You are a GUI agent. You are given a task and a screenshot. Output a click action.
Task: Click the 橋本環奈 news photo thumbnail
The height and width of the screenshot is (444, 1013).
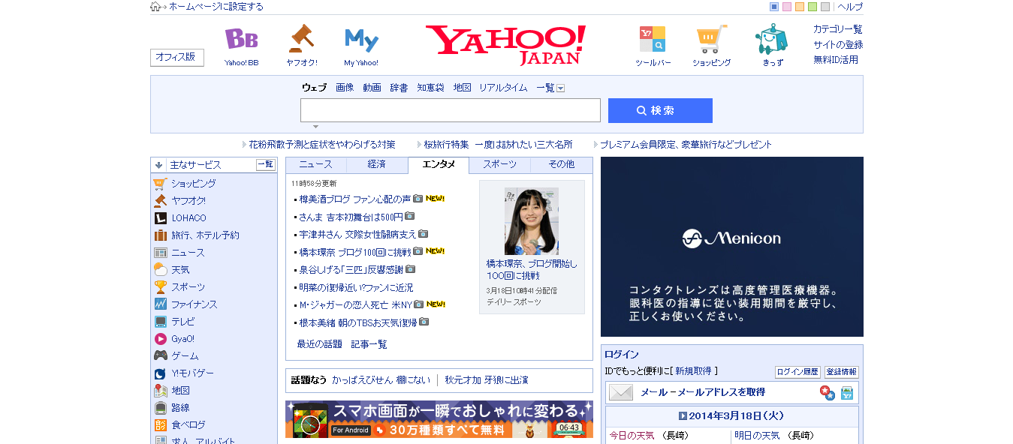[532, 220]
